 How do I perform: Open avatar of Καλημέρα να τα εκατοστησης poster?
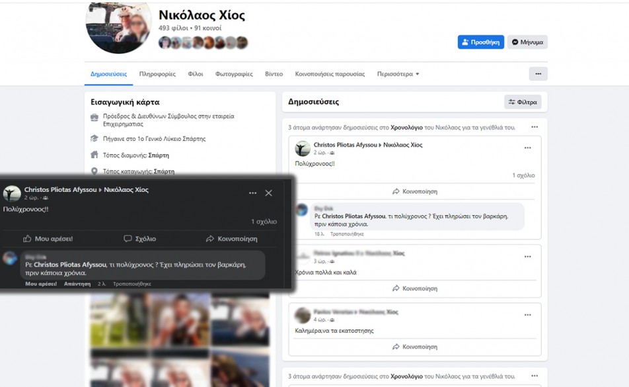pyautogui.click(x=303, y=316)
